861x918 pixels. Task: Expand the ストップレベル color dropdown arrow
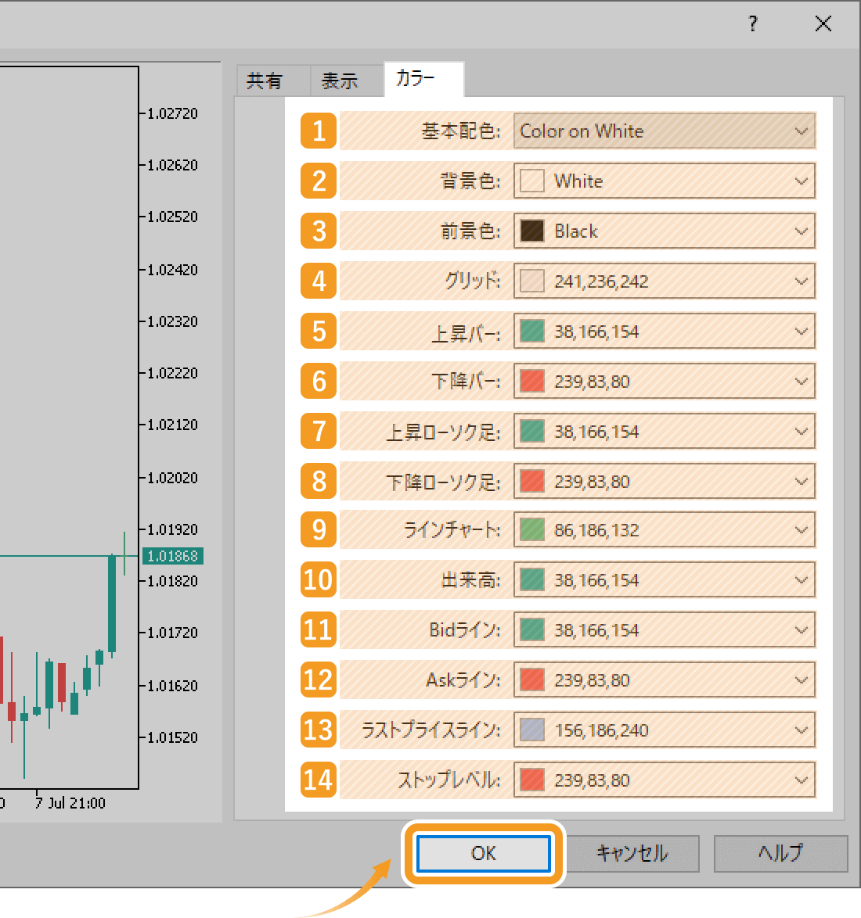pyautogui.click(x=802, y=780)
